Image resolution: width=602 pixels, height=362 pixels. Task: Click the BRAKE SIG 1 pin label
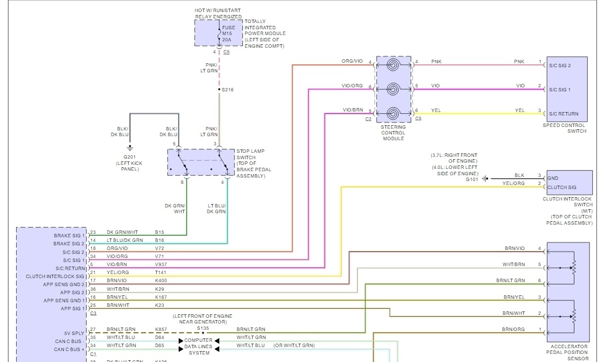click(69, 236)
